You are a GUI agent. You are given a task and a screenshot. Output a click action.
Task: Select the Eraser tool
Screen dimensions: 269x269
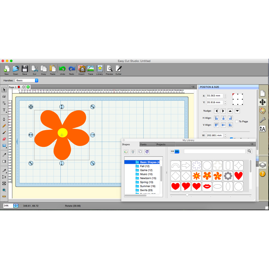point(4,139)
